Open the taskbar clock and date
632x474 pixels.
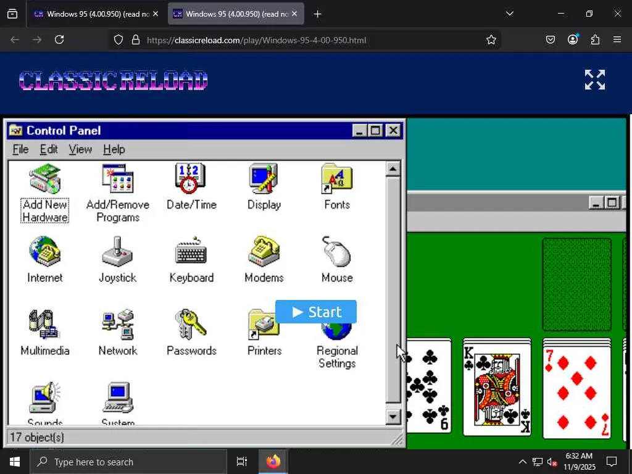tap(579, 462)
